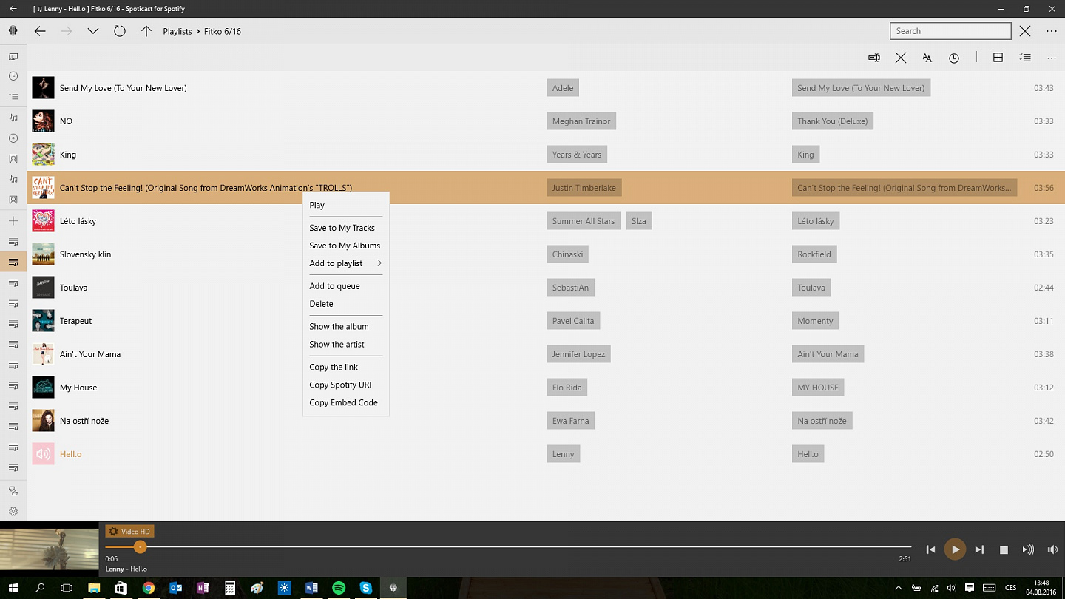
Task: Open Skype from the Windows taskbar
Action: tap(365, 588)
